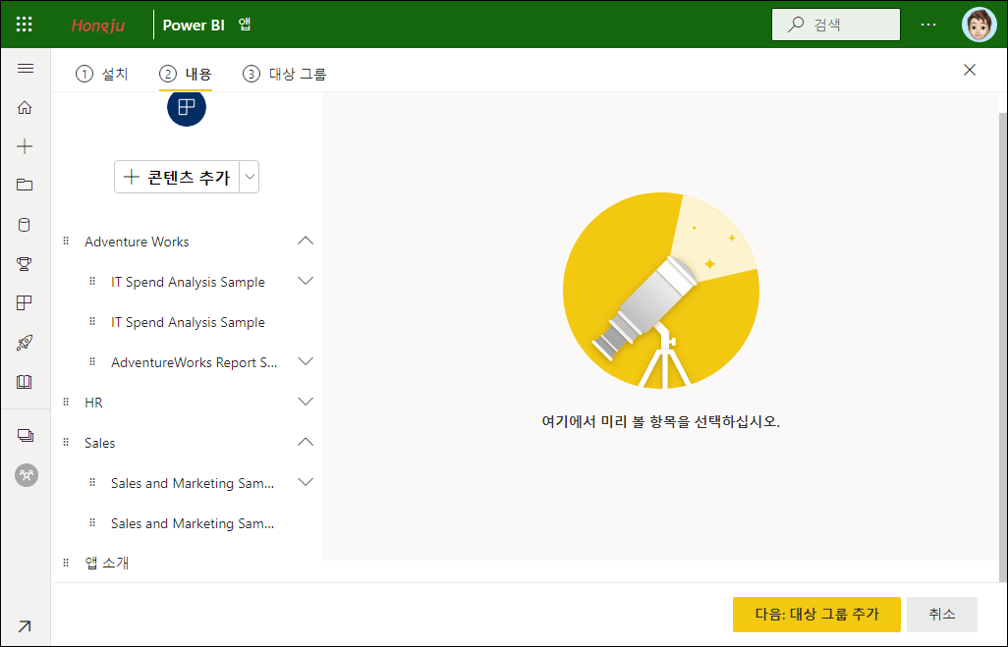Toggle the hamburger navigation menu

(x=26, y=68)
